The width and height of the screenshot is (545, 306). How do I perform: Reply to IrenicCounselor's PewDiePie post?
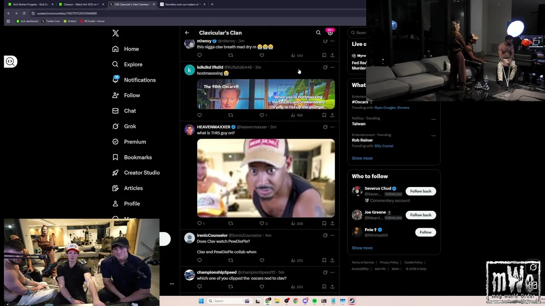tap(199, 261)
